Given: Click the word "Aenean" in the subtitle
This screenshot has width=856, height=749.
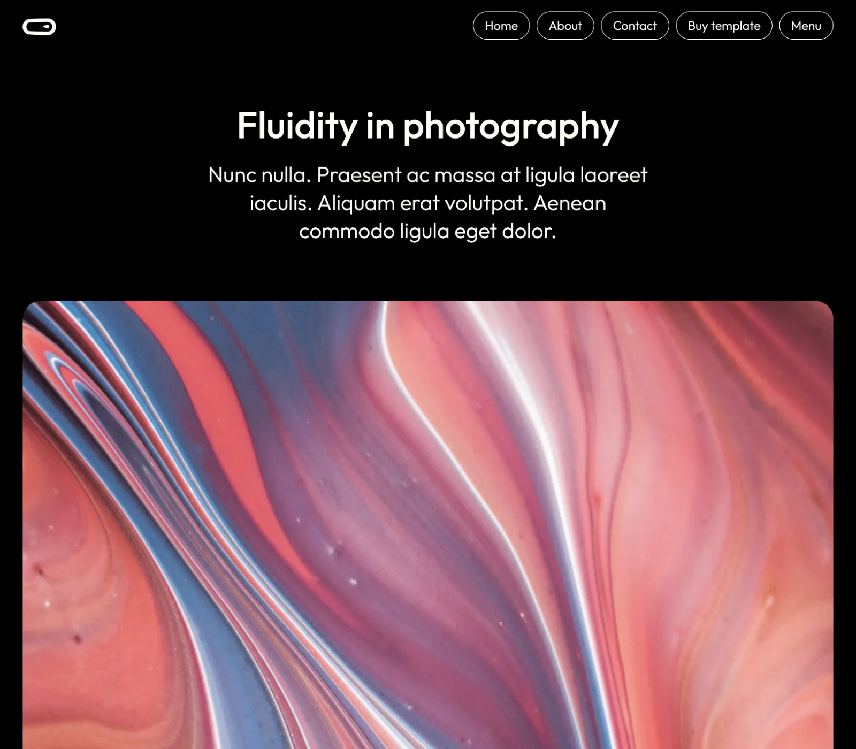Looking at the screenshot, I should [x=570, y=203].
